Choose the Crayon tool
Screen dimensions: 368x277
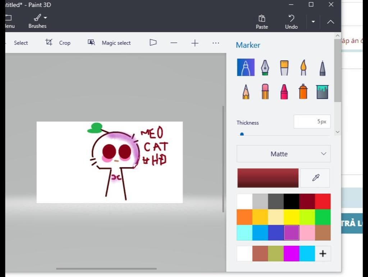pyautogui.click(x=284, y=92)
